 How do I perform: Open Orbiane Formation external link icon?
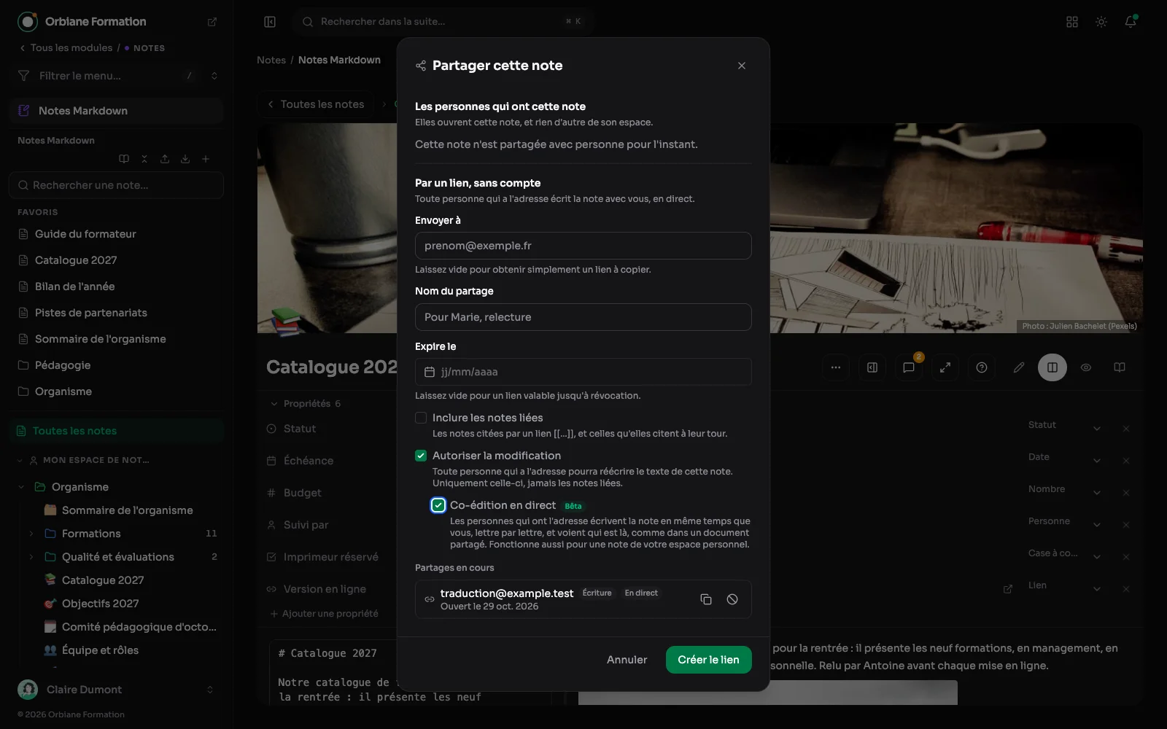pyautogui.click(x=212, y=22)
